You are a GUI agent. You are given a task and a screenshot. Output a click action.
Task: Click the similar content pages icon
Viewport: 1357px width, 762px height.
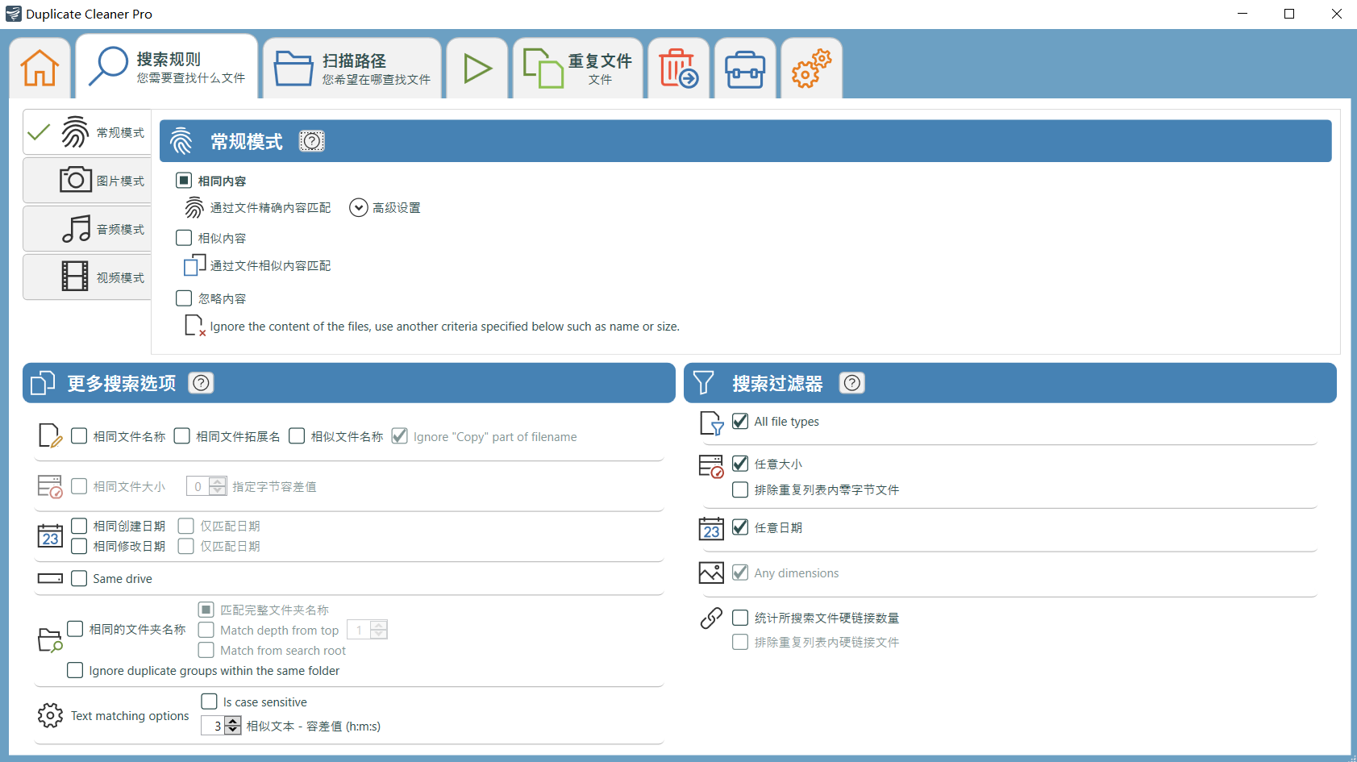194,265
